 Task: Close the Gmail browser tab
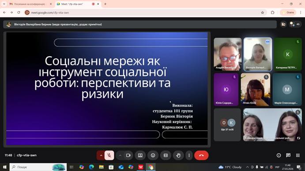pos(51,4)
